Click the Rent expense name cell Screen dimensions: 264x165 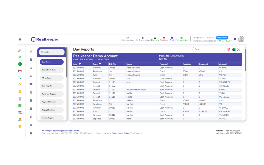(x=142, y=119)
